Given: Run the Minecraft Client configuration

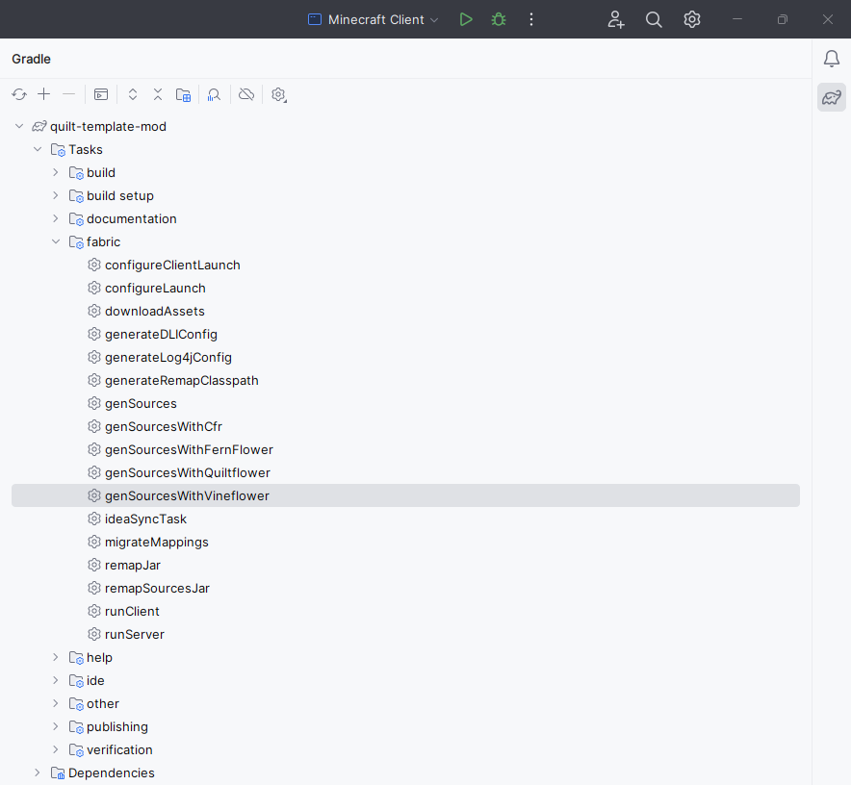Looking at the screenshot, I should click(x=466, y=19).
